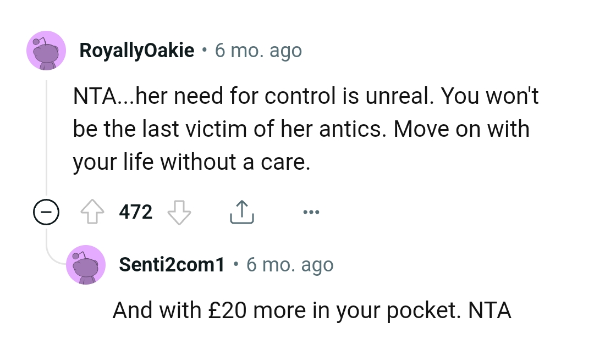This screenshot has height=339, width=594.
Task: Downvote RoyallyOakie's comment
Action: coord(180,211)
